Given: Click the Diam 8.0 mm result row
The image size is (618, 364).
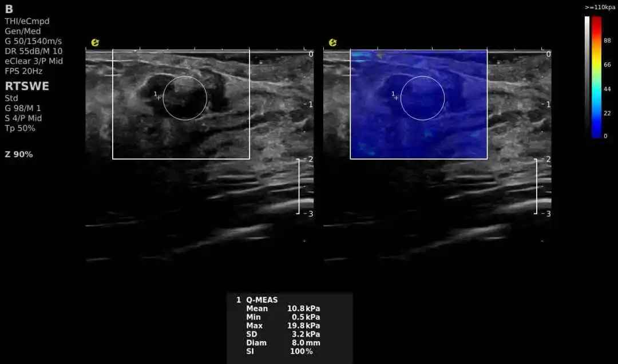Looking at the screenshot, I should tap(283, 343).
